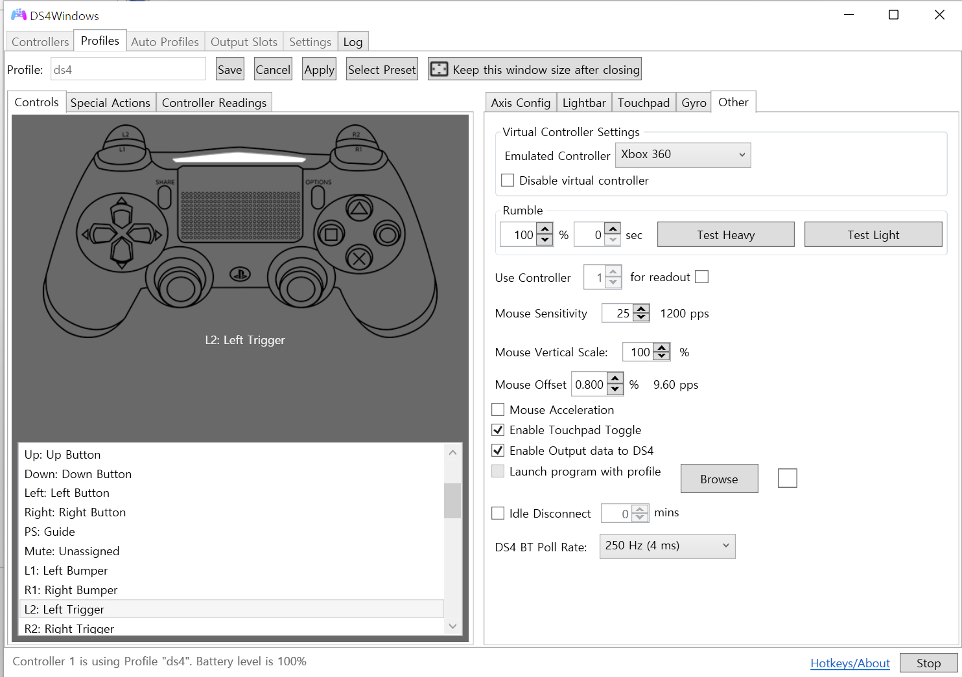Viewport: 962px width, 677px height.
Task: Open the Auto Profiles tab
Action: 165,41
